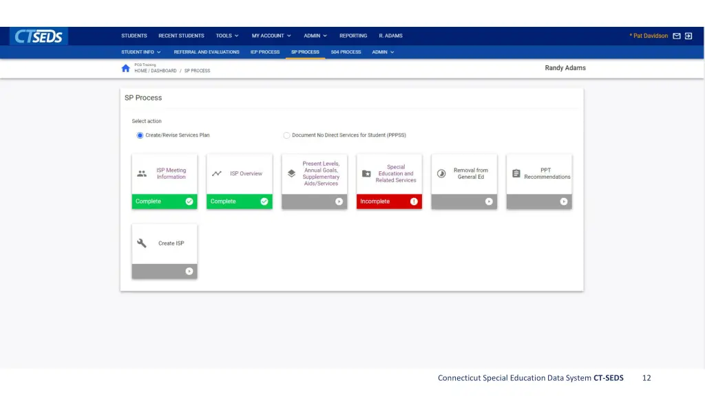Go to the 504 Process tab
Image resolution: width=705 pixels, height=396 pixels.
346,52
